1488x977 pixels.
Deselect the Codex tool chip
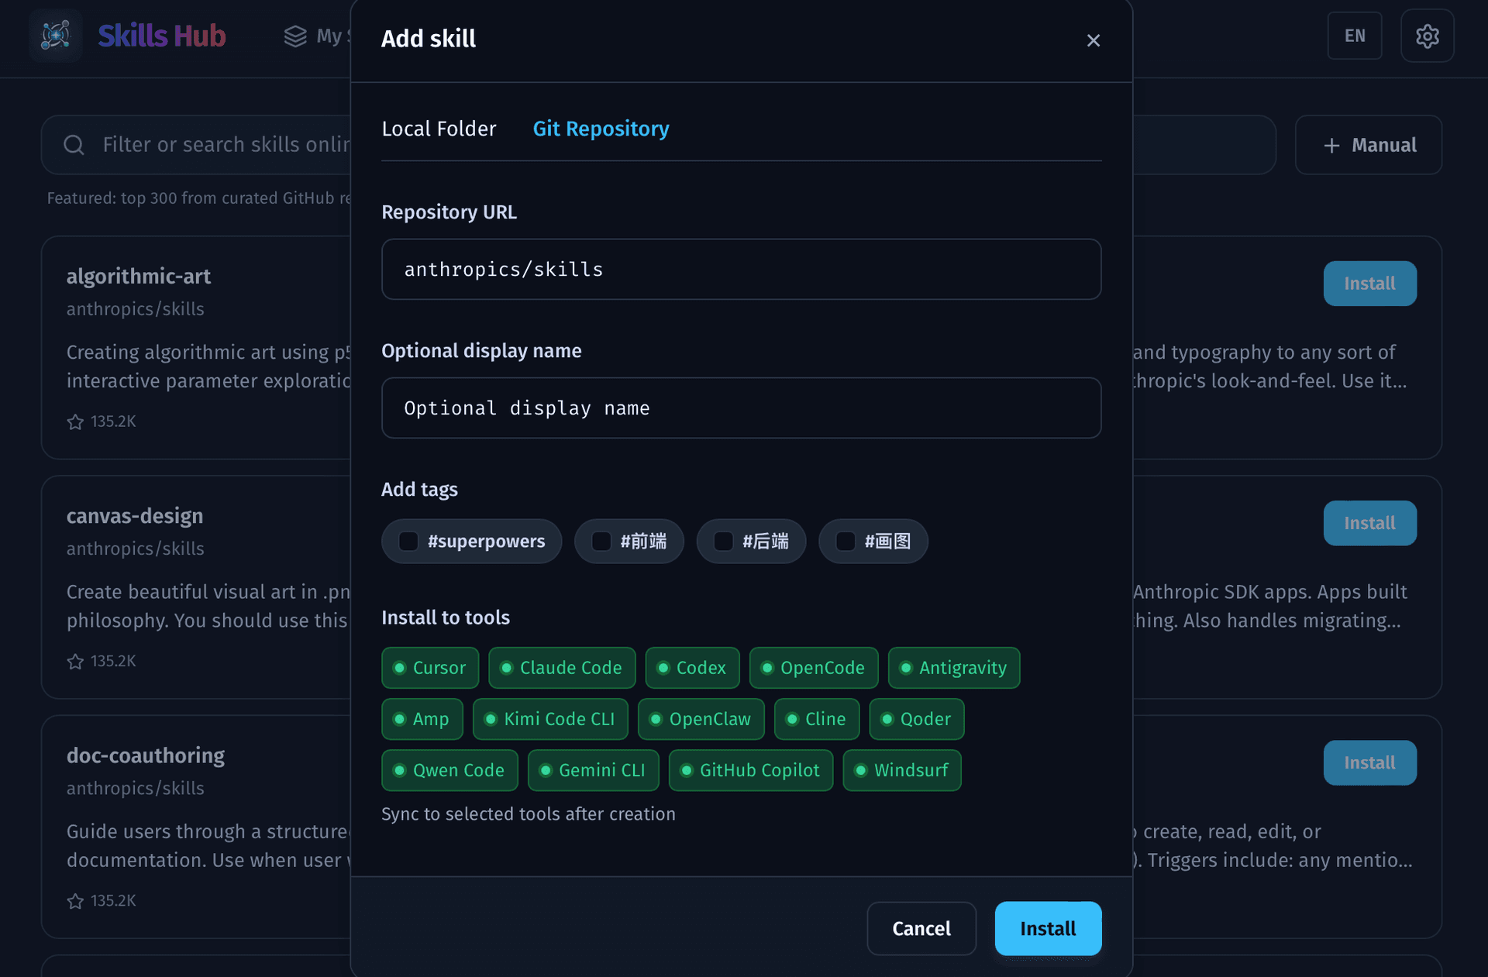[692, 668]
